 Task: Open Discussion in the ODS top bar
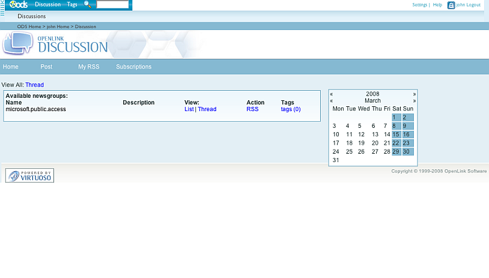point(47,5)
